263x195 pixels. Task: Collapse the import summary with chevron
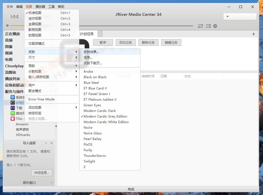pyautogui.click(x=46, y=143)
